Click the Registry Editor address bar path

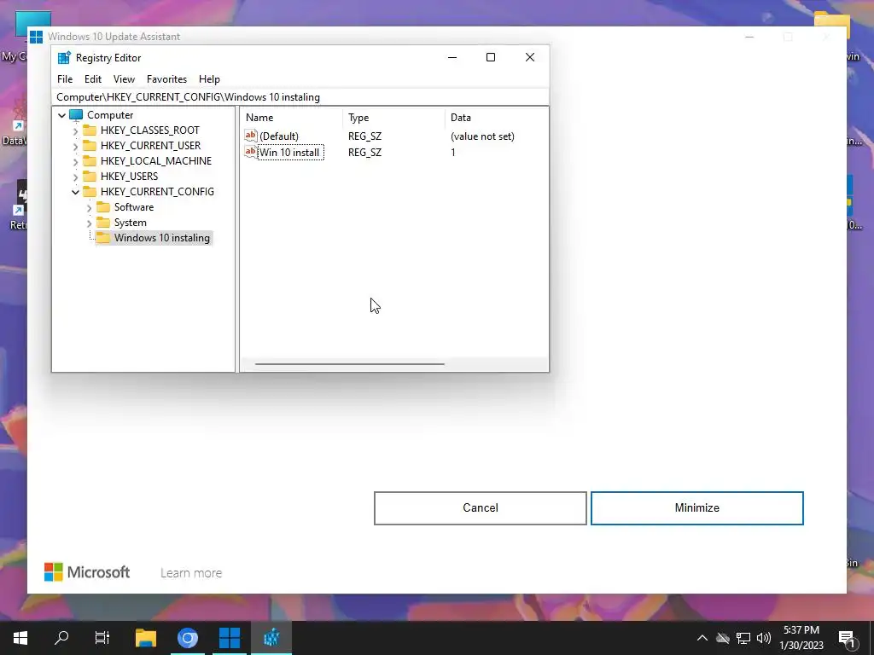click(300, 97)
